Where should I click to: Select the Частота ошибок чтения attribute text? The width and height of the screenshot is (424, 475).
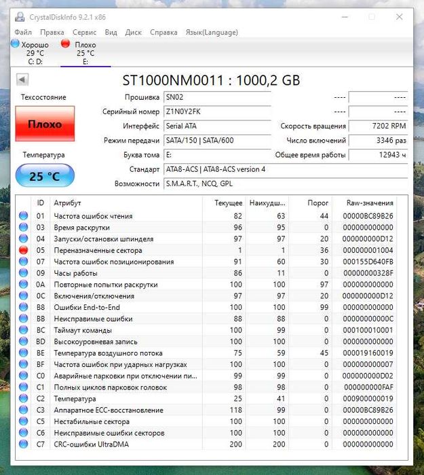[x=93, y=216]
